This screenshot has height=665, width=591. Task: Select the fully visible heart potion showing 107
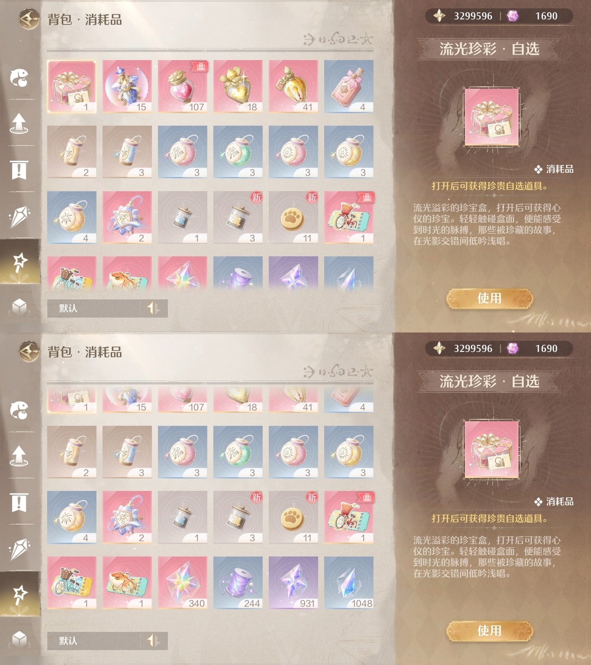pyautogui.click(x=183, y=86)
